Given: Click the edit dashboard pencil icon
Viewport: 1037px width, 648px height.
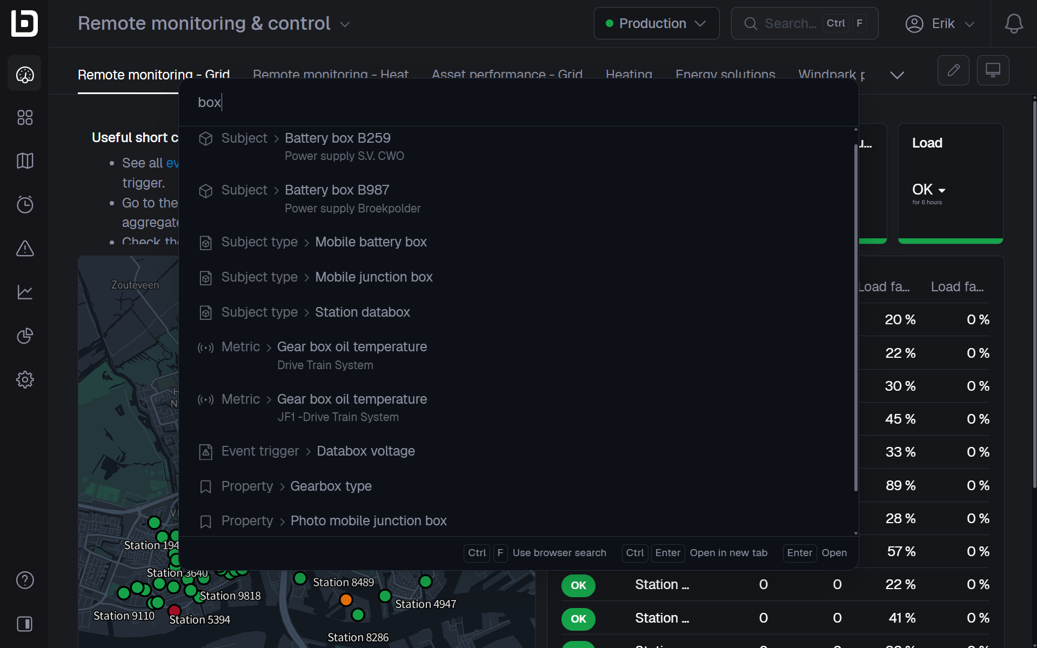Looking at the screenshot, I should pos(953,70).
